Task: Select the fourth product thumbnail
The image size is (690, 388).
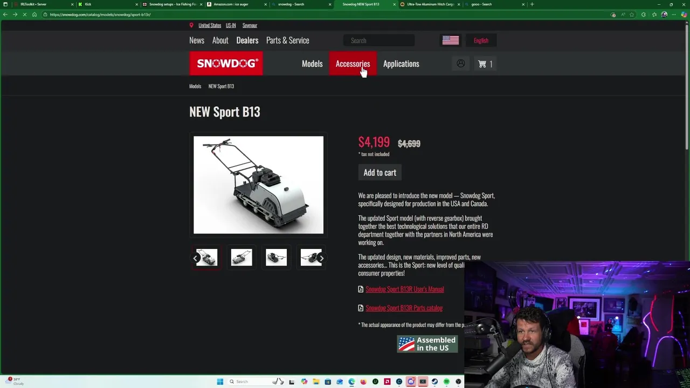Action: point(311,258)
